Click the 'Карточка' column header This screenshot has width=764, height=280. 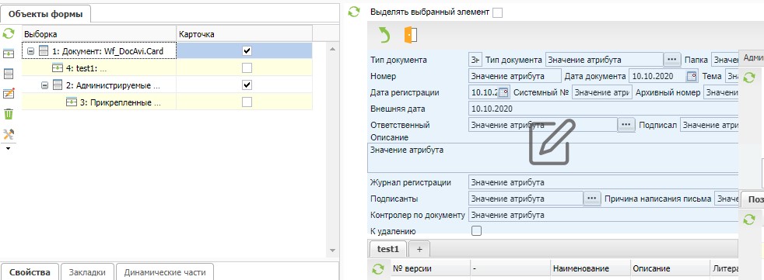tap(244, 34)
